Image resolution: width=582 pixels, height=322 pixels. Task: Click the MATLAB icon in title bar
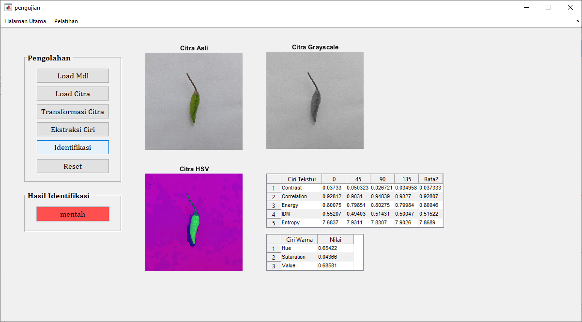8,8
